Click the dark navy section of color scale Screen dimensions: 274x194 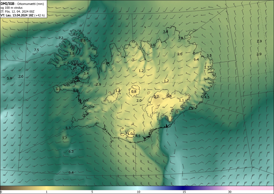click(182, 188)
